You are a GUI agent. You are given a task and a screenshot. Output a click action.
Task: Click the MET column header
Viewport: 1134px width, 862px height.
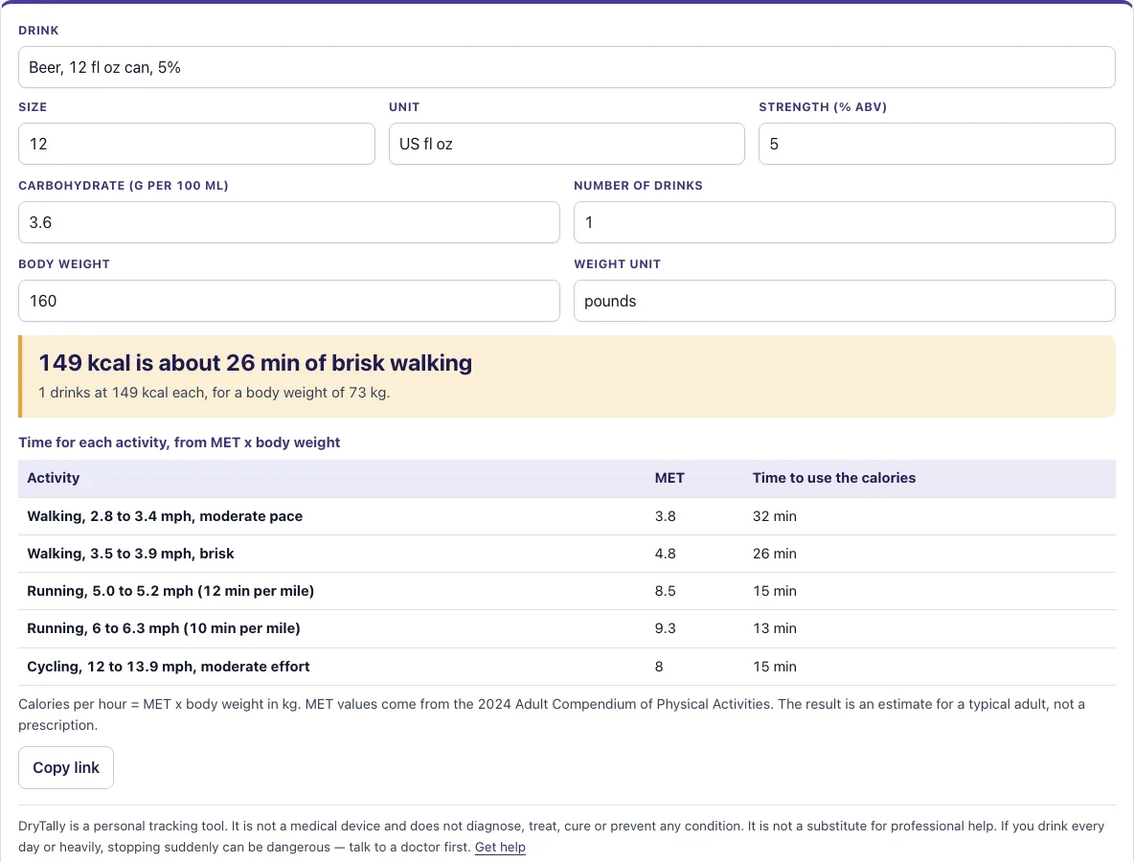tap(669, 478)
